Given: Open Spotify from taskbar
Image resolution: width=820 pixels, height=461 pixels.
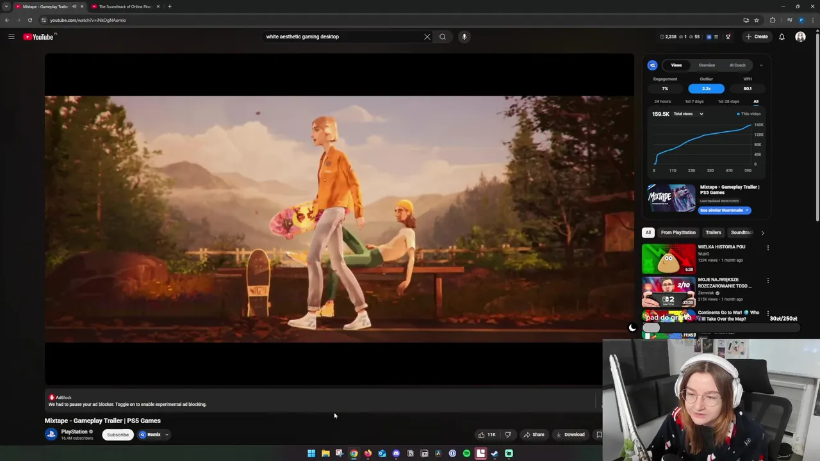Looking at the screenshot, I should pyautogui.click(x=466, y=453).
